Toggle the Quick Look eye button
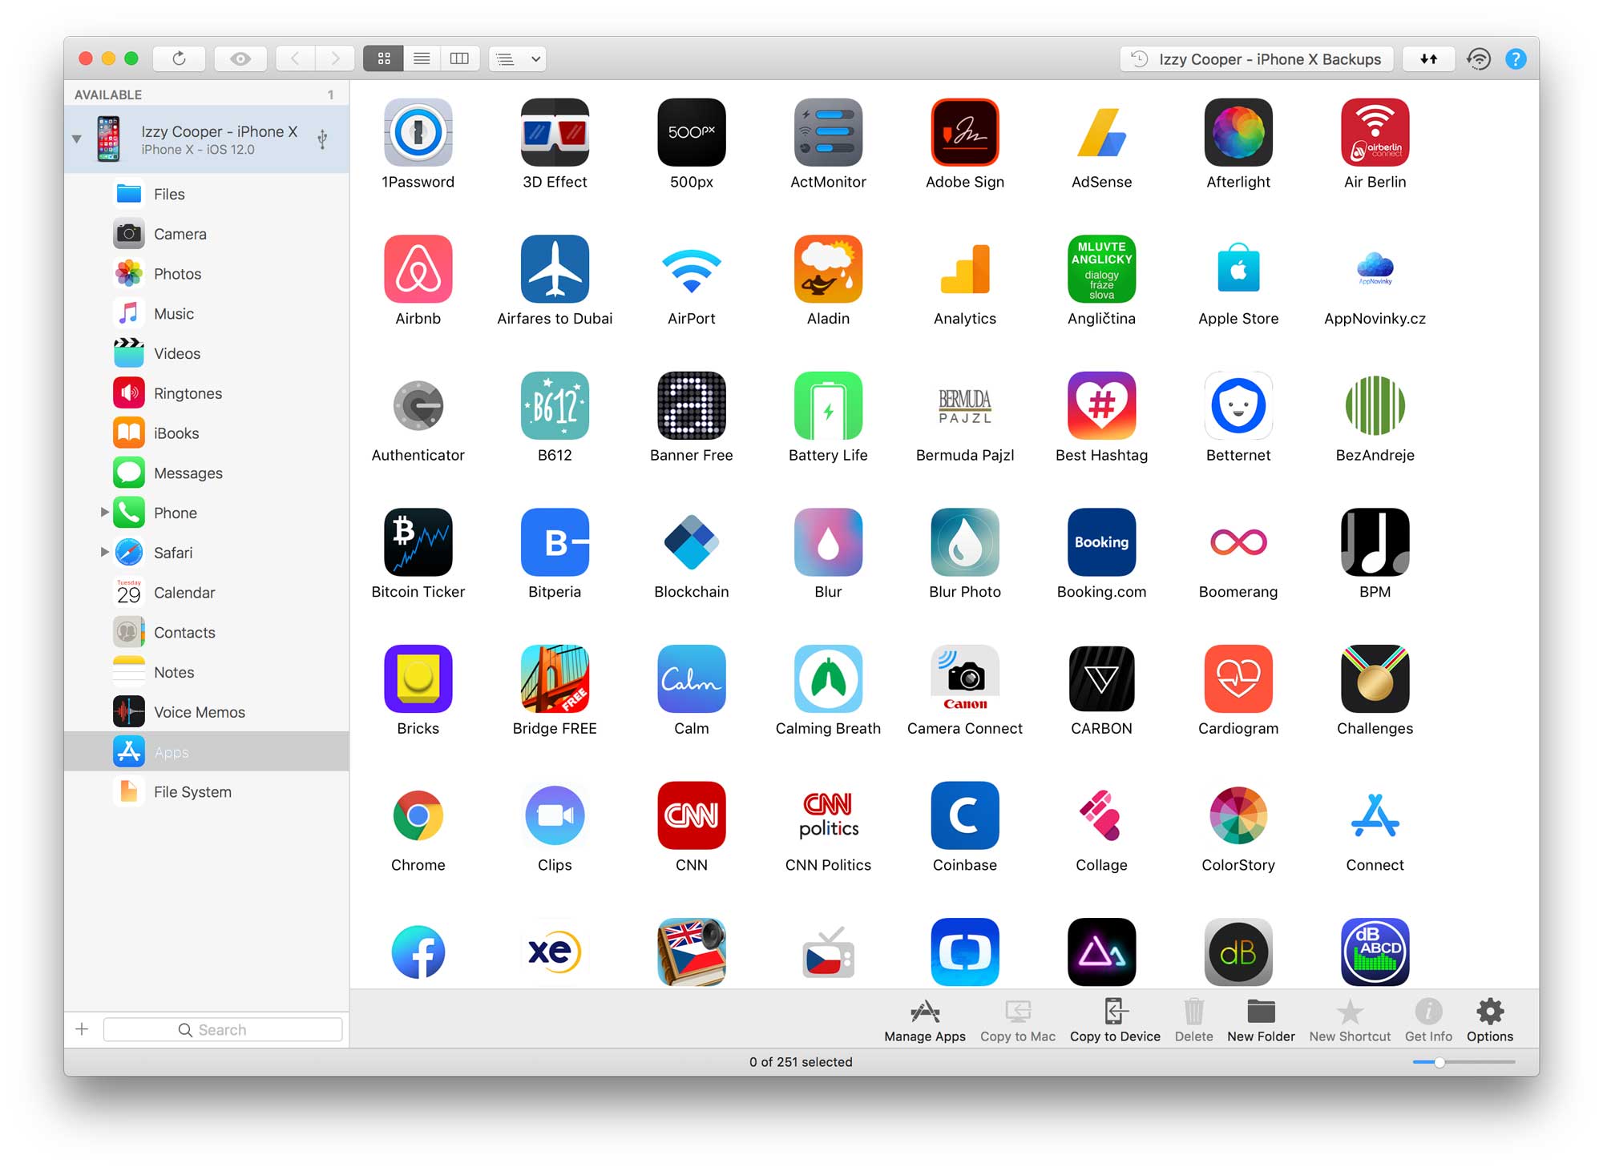This screenshot has width=1603, height=1167. [240, 58]
